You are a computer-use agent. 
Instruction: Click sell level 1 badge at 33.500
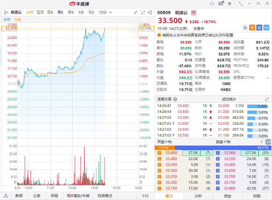point(218,153)
